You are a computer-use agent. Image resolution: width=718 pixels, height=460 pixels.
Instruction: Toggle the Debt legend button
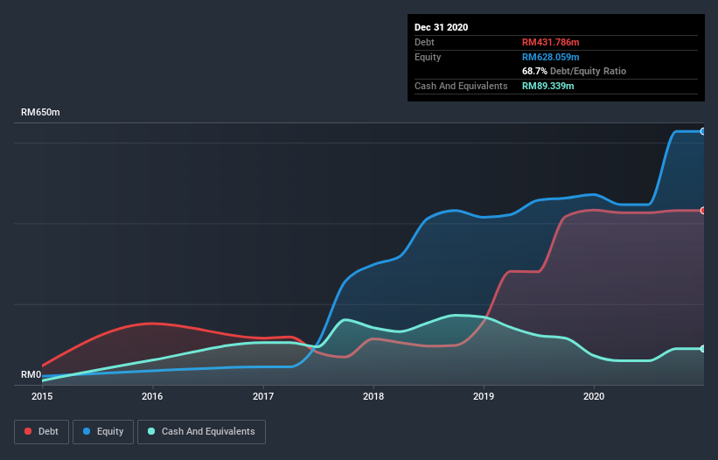41,432
